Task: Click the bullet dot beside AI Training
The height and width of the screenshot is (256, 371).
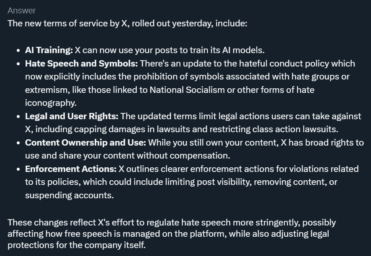Action: point(18,51)
